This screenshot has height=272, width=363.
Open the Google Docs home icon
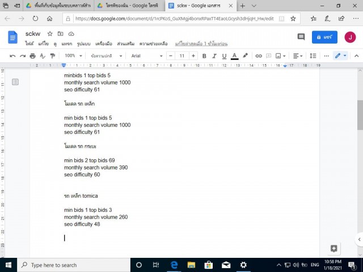click(x=12, y=37)
